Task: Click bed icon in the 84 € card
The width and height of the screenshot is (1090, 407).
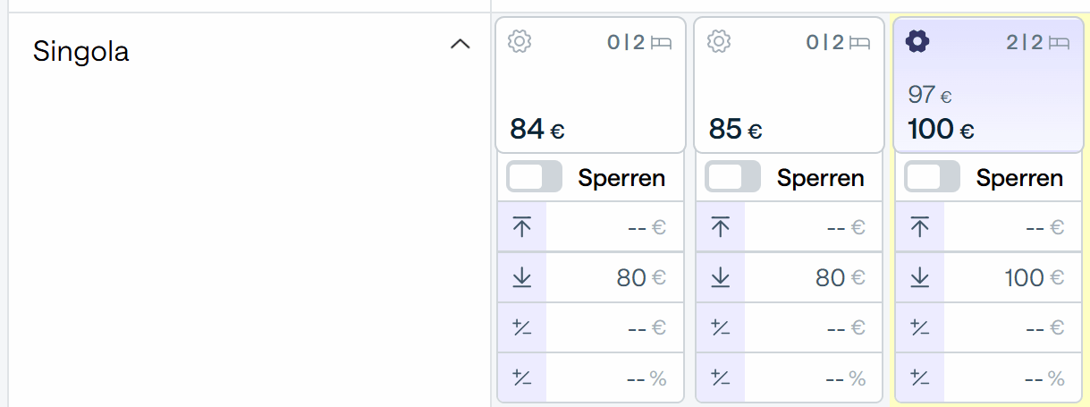Action: point(662,42)
